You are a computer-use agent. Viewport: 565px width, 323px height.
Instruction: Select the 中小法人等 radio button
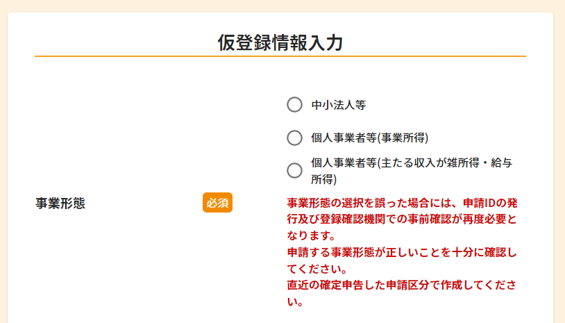294,105
